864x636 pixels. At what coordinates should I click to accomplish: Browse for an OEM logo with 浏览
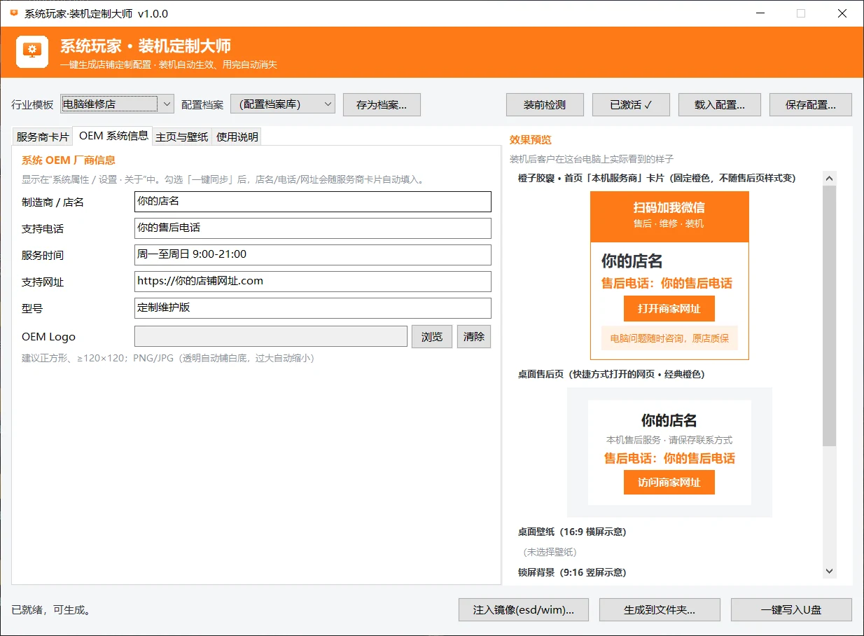pyautogui.click(x=432, y=336)
